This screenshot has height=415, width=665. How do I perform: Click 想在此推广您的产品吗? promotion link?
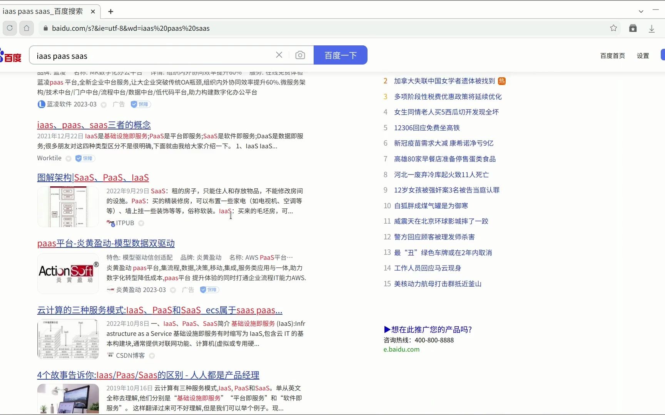[x=428, y=329]
